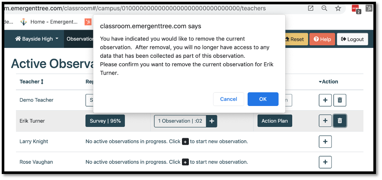Zoom page using magnifier icon in address bar

pos(324,8)
